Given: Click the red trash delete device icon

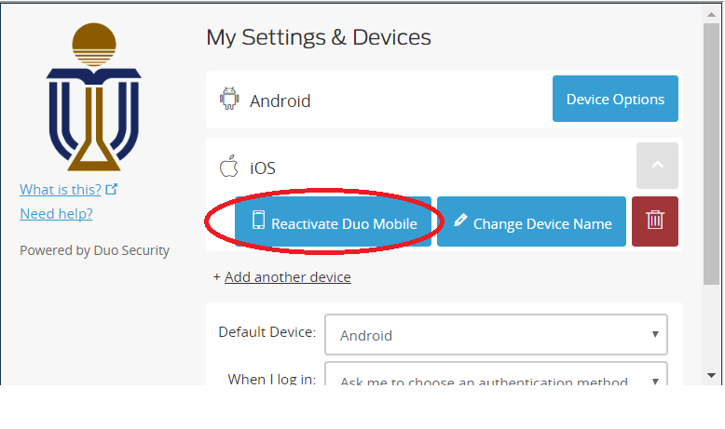Looking at the screenshot, I should coord(655,221).
